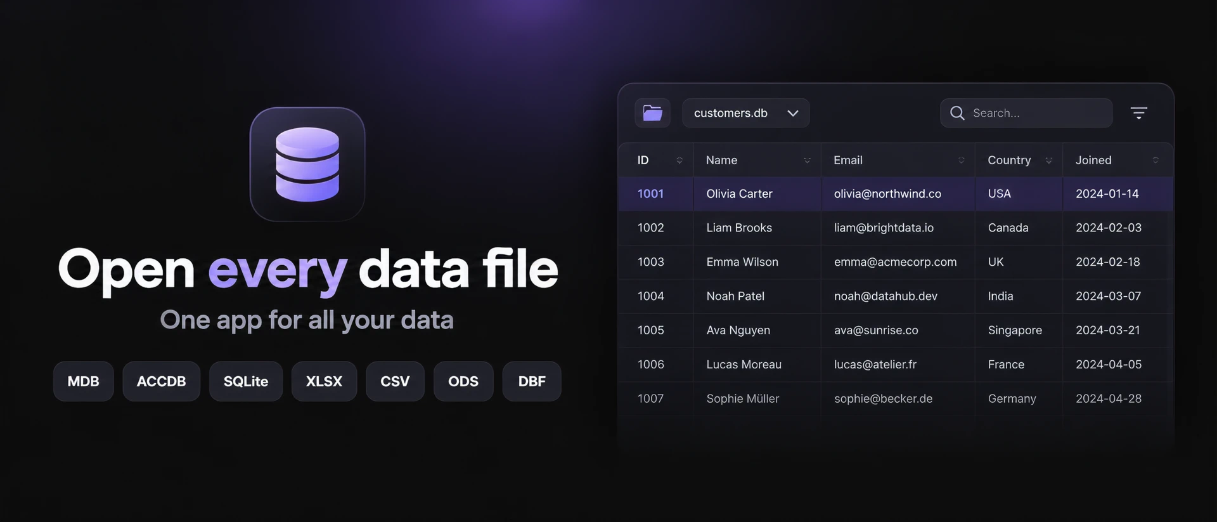Click email sophie@becker.de

tap(884, 399)
